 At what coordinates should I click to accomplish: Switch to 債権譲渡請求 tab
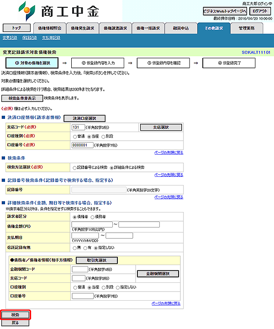[x=115, y=28]
